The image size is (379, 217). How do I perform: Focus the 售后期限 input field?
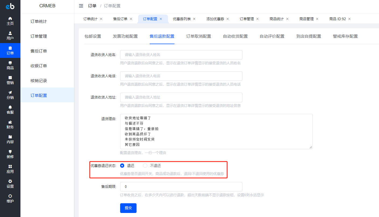click(x=181, y=187)
